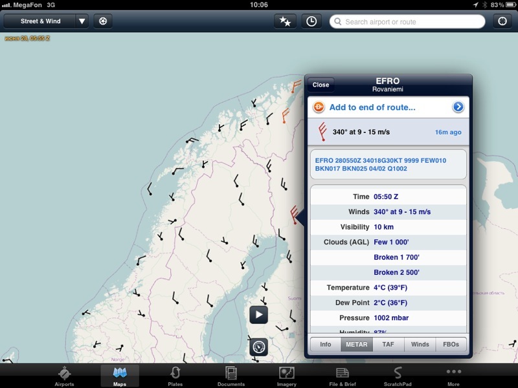Open the Documents section
The width and height of the screenshot is (518, 388).
tap(231, 375)
